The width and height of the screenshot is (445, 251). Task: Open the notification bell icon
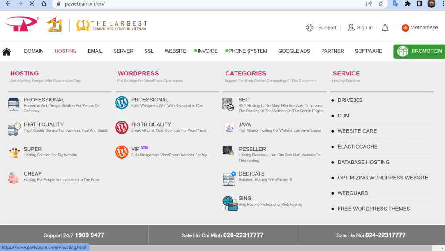pyautogui.click(x=385, y=28)
